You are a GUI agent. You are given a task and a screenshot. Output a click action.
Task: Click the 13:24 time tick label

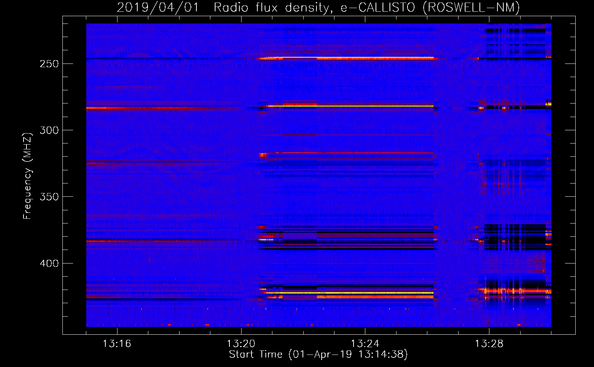pos(365,344)
